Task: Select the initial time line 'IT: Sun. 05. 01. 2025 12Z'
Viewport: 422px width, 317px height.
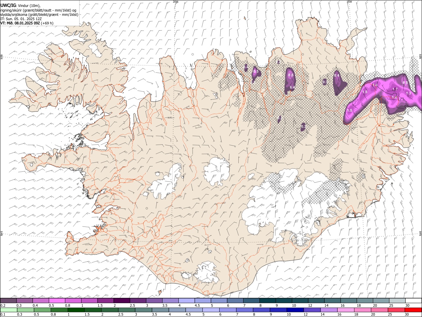Action: [21, 19]
